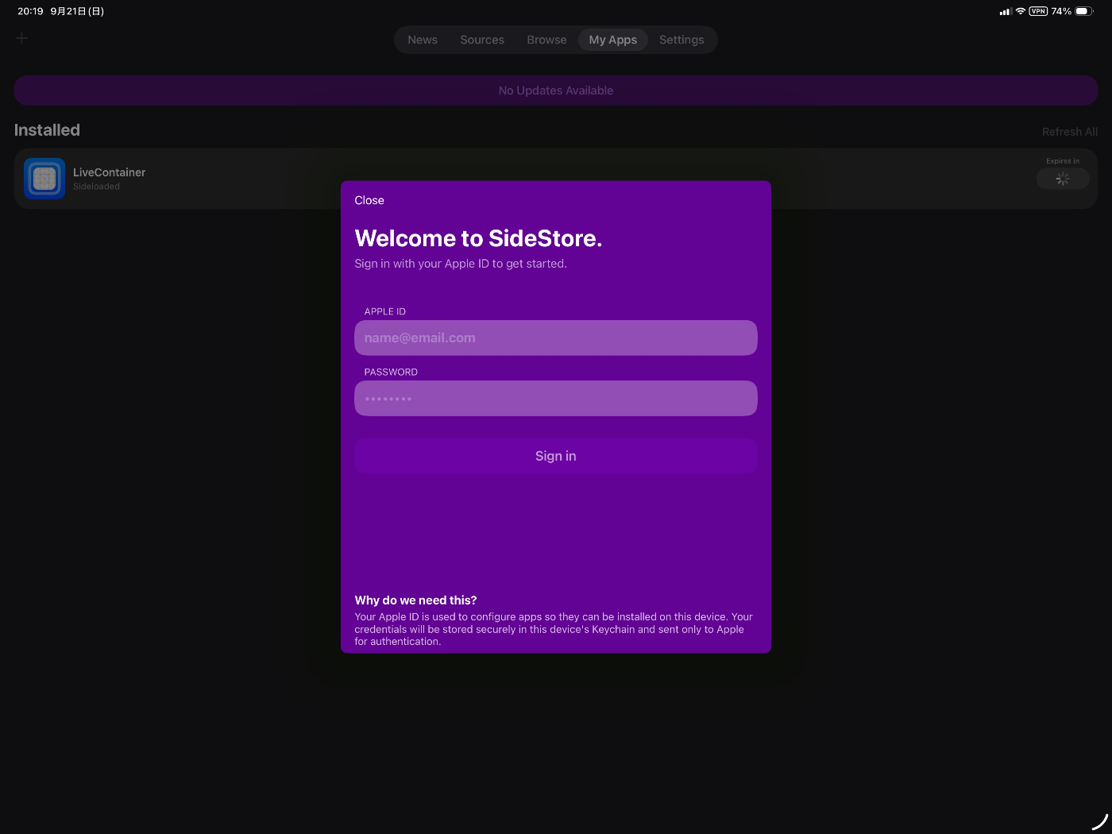Viewport: 1112px width, 834px height.
Task: Open the Sources tab
Action: (x=482, y=40)
